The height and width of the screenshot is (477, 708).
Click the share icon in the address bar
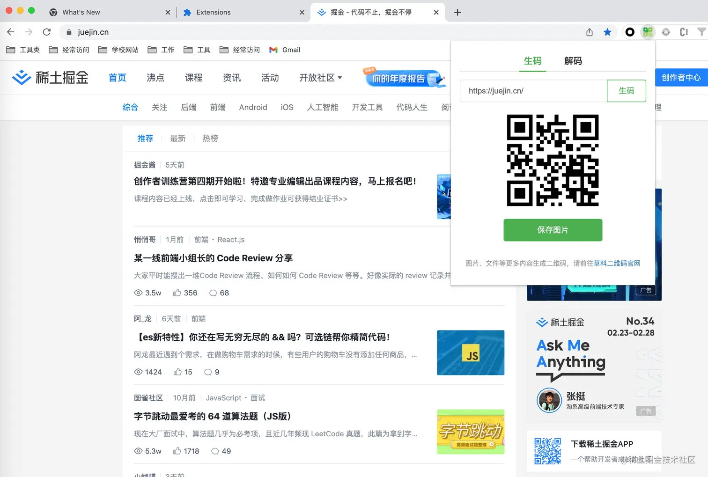590,32
